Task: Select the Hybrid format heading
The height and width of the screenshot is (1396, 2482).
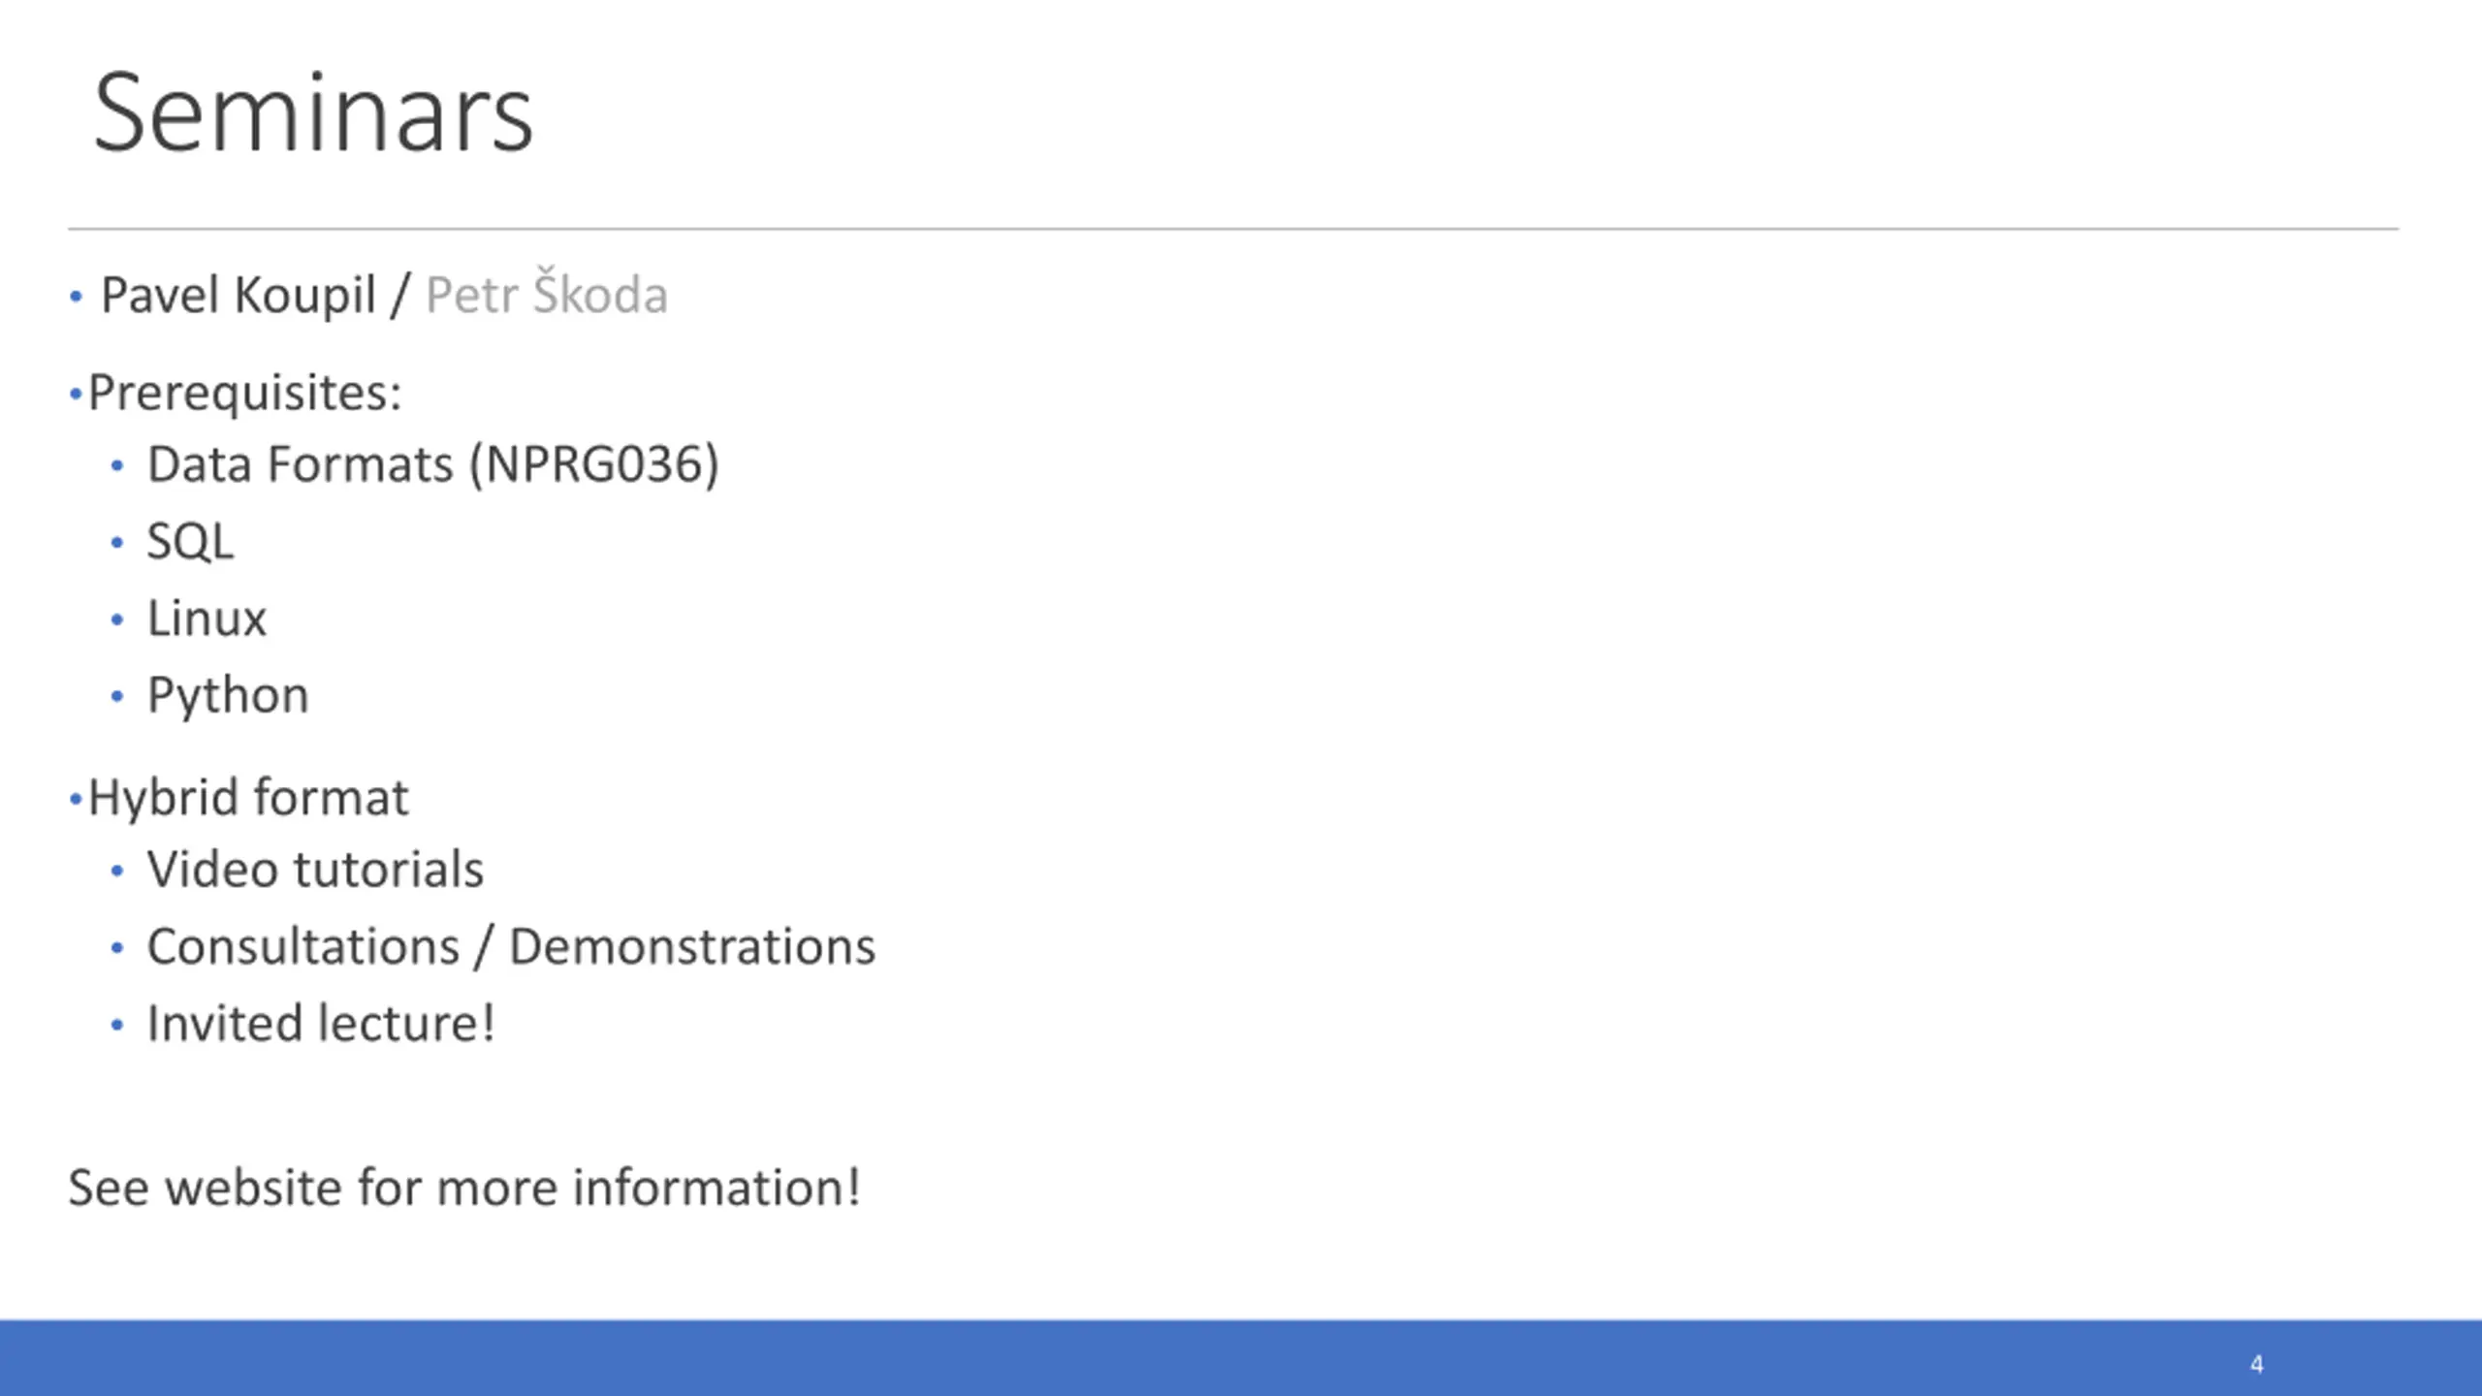Action: pos(248,798)
